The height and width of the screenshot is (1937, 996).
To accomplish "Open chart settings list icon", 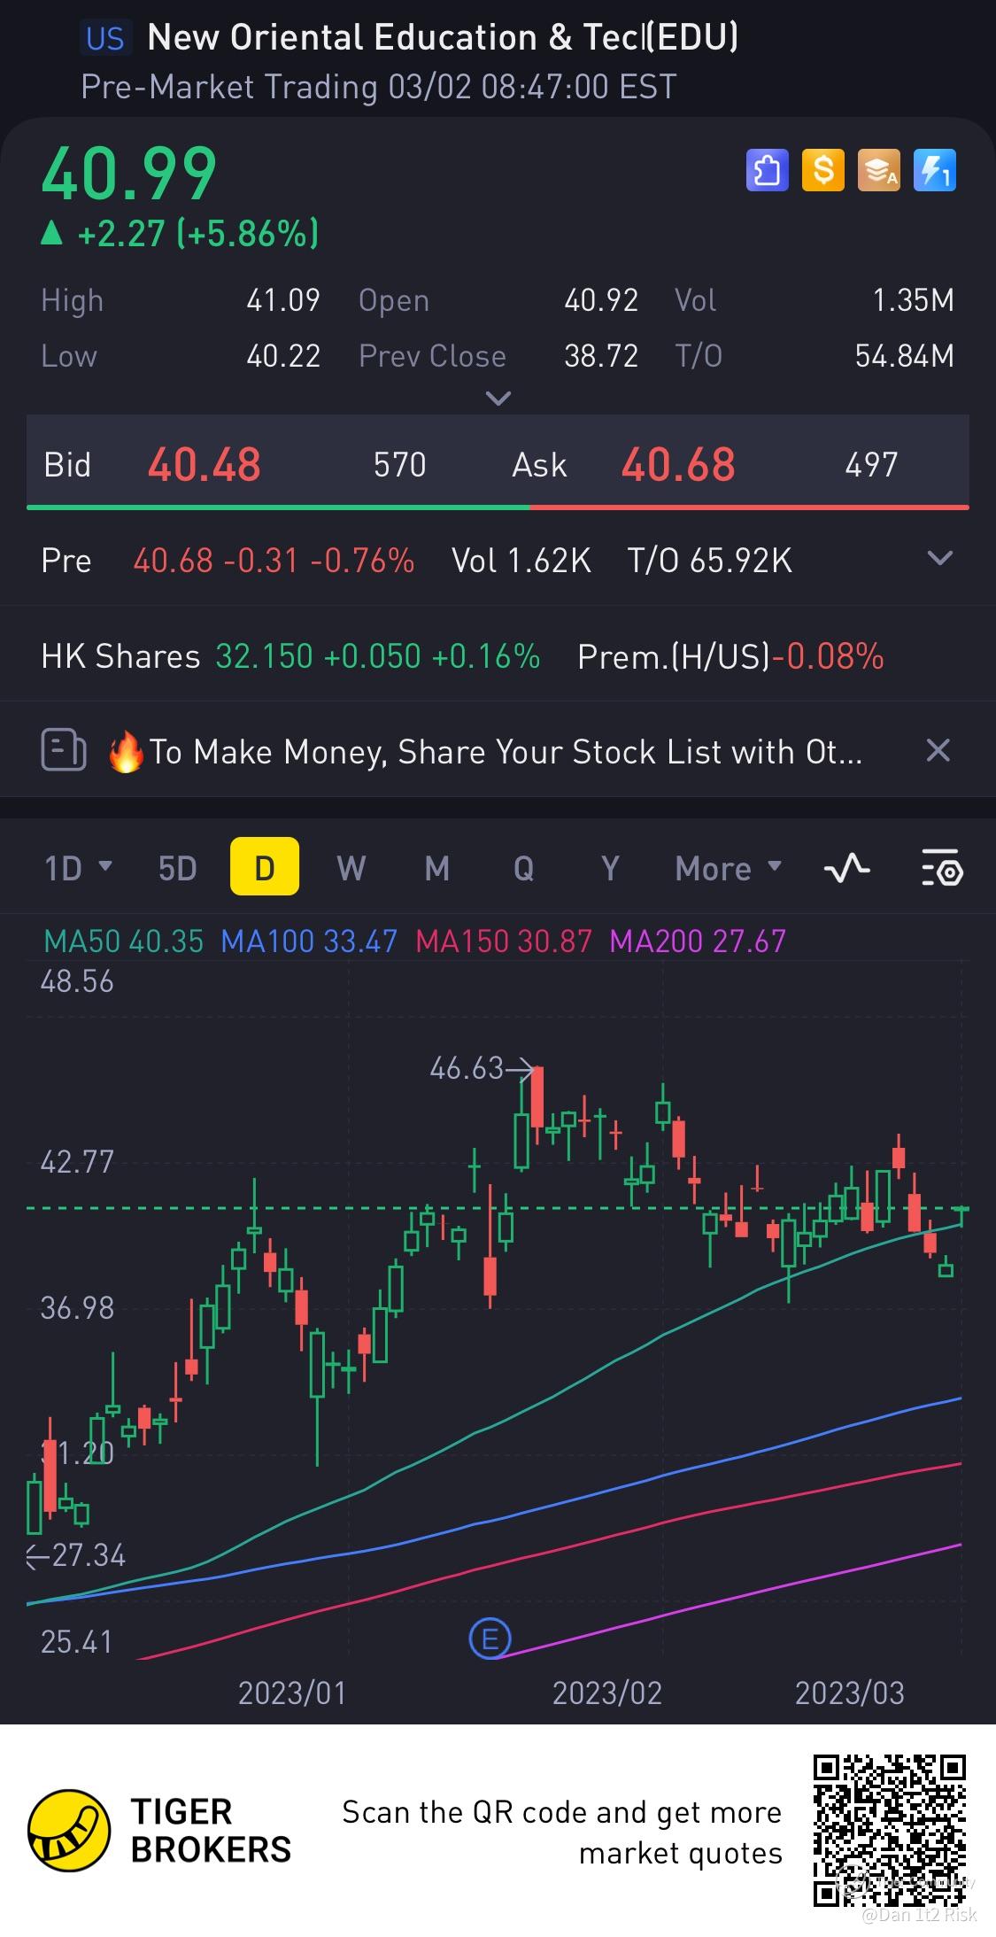I will (942, 868).
